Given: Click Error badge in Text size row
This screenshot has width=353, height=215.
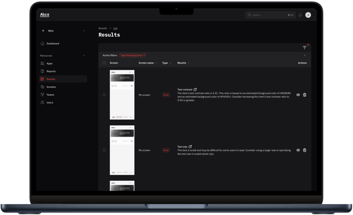Looking at the screenshot, I should pyautogui.click(x=166, y=150).
